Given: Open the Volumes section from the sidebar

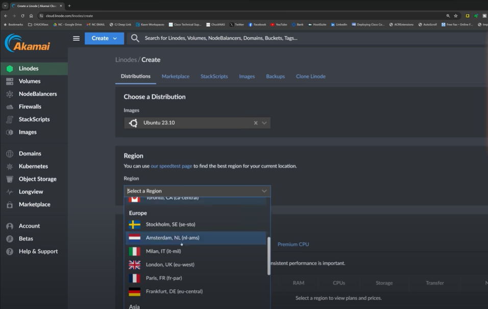Looking at the screenshot, I should (x=29, y=81).
